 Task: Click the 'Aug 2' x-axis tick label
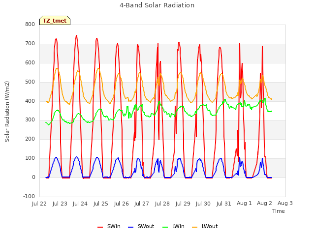(264, 203)
